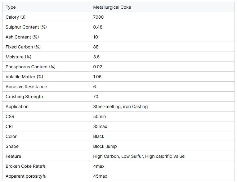Select the Apparent porosity% label
Image resolution: width=237 pixels, height=182 pixels.
point(25,176)
